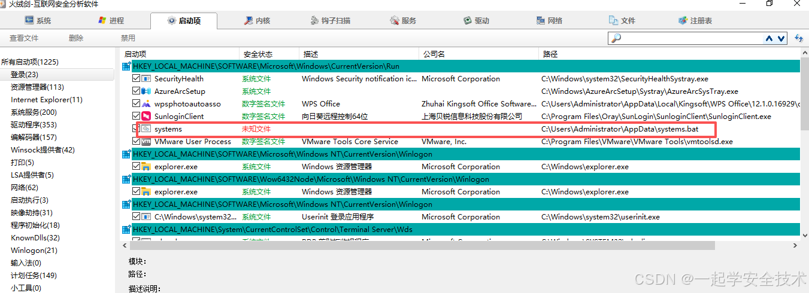
Task: Disable the SunloginClient startup checkbox
Action: 136,116
